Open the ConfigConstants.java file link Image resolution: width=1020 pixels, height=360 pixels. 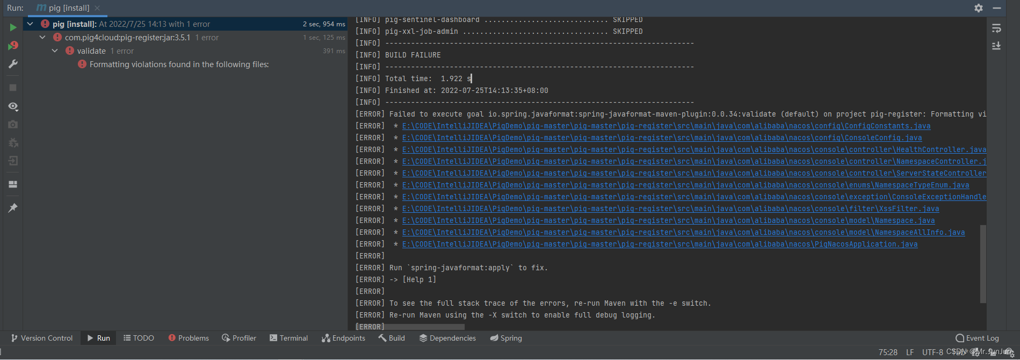(666, 126)
